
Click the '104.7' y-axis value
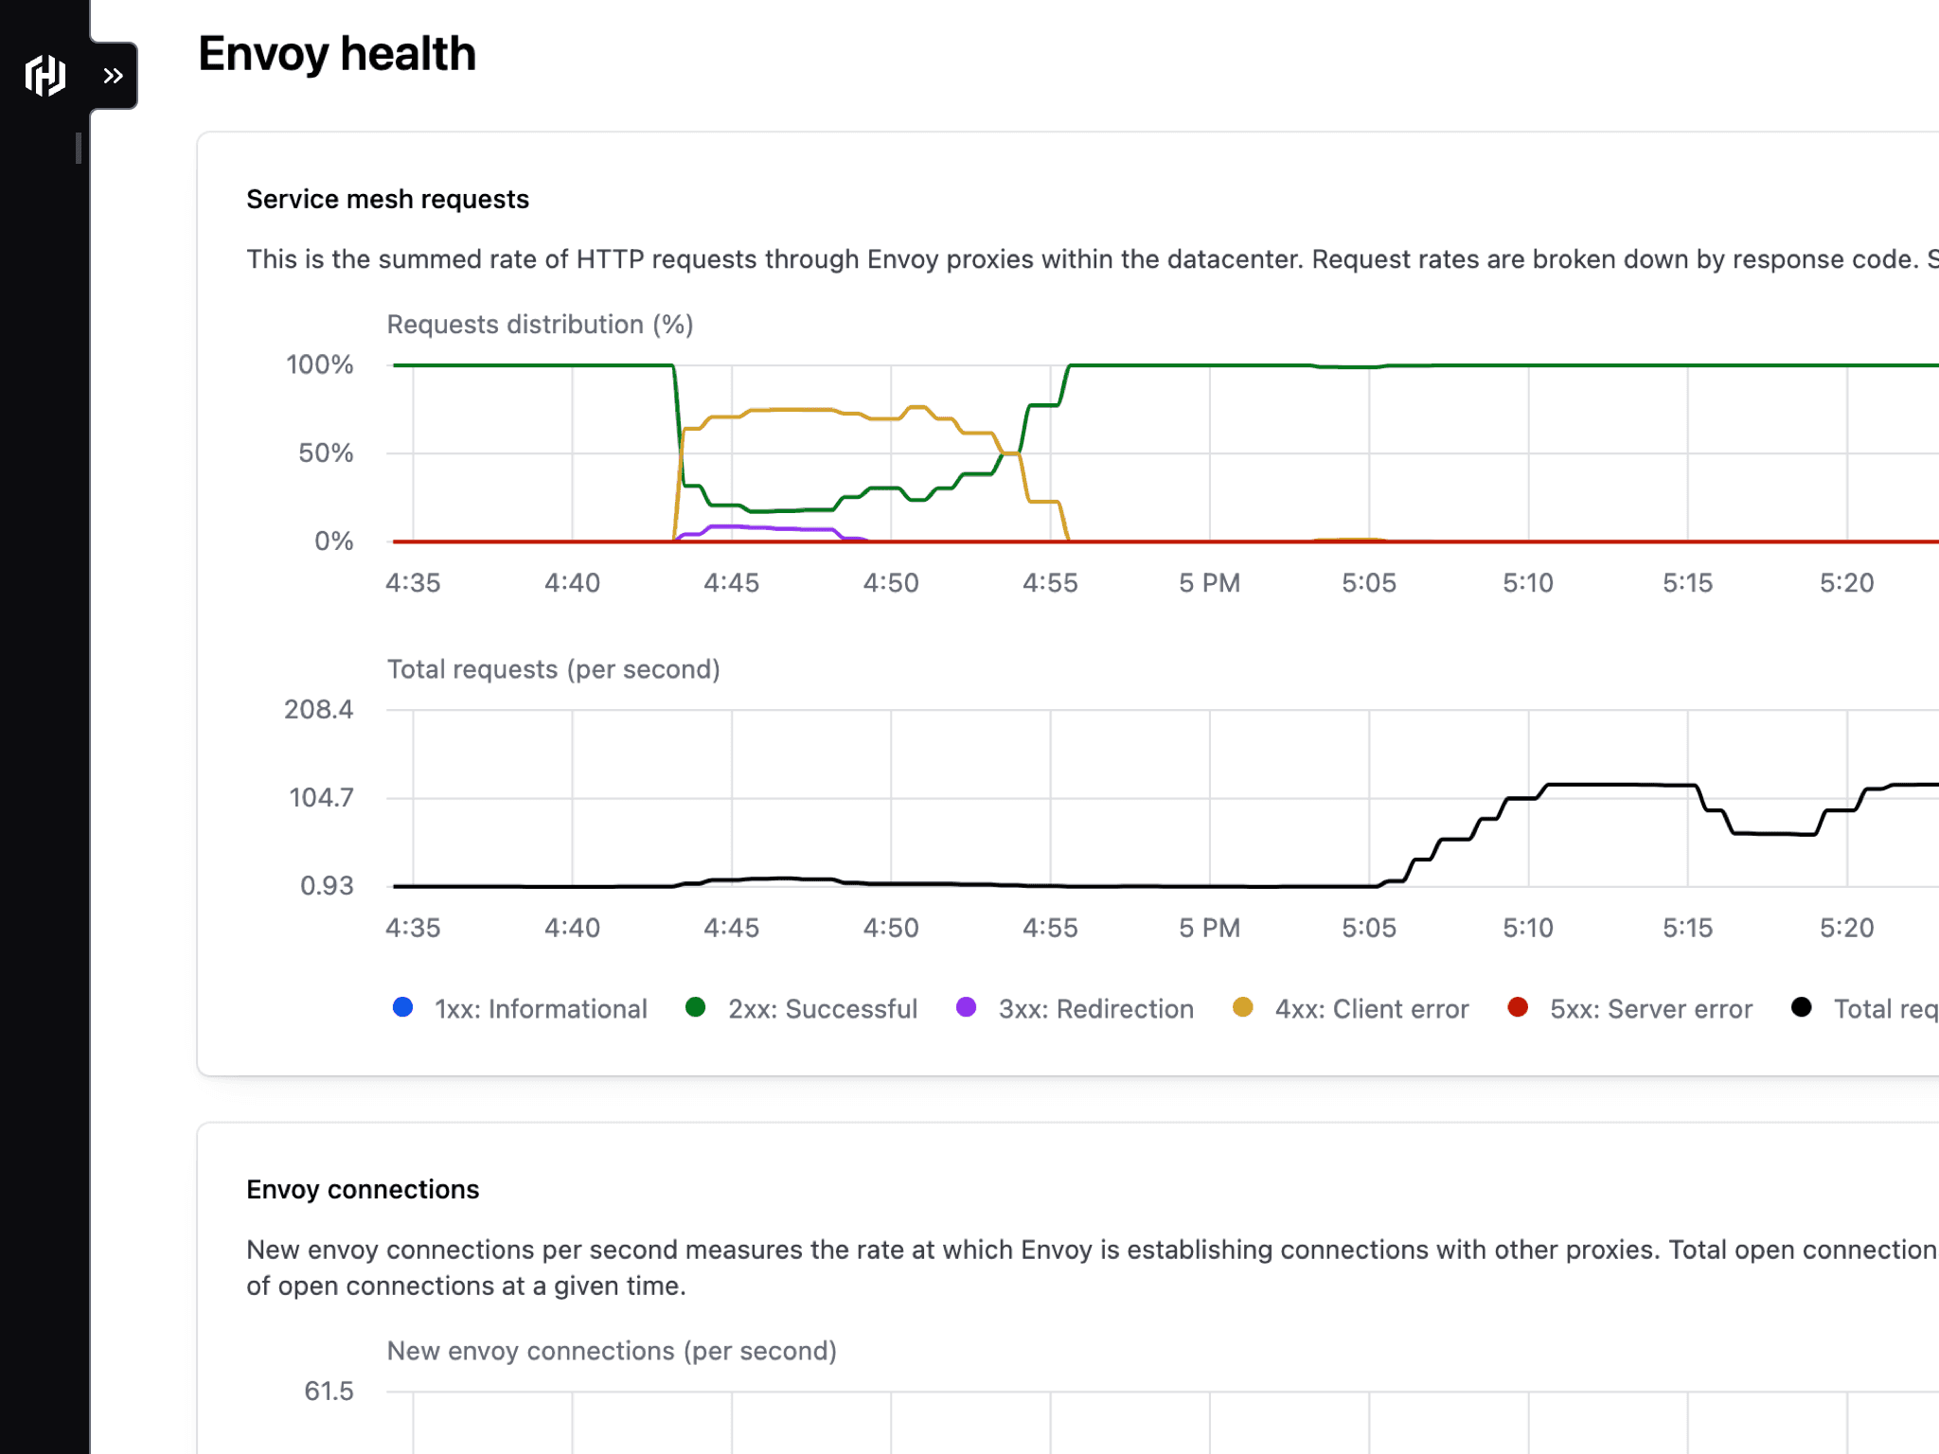pyautogui.click(x=321, y=798)
